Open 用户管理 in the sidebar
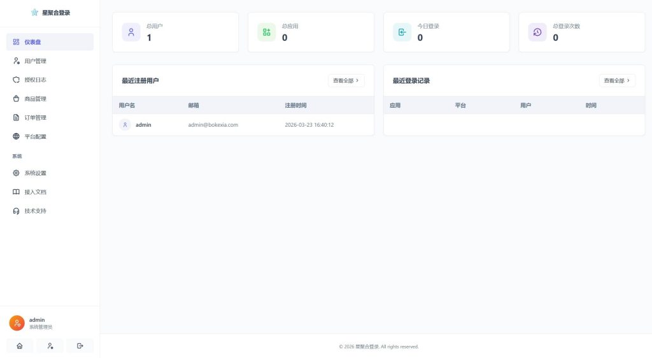Screen dimensions: 652x358 [x=50, y=61]
